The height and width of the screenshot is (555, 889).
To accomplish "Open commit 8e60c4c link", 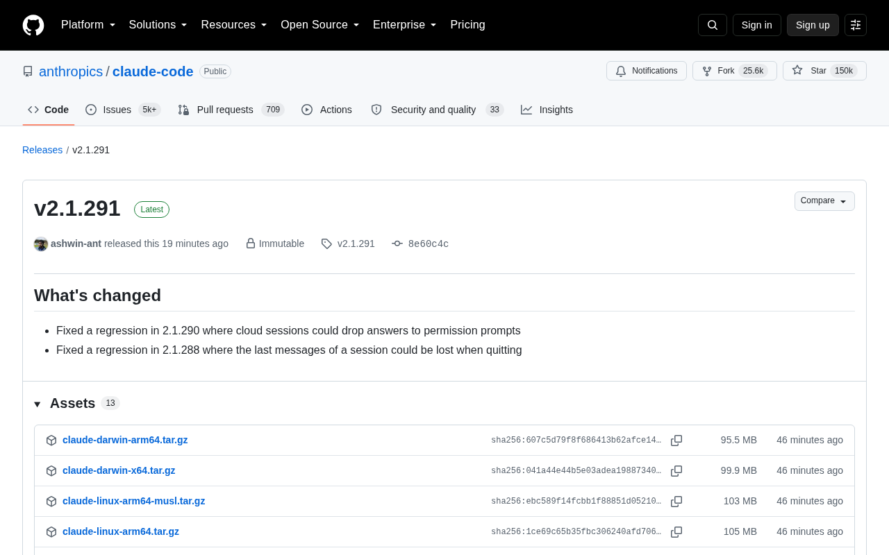I will (x=429, y=244).
